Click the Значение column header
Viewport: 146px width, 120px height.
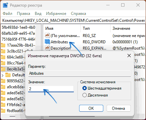pos(121,28)
